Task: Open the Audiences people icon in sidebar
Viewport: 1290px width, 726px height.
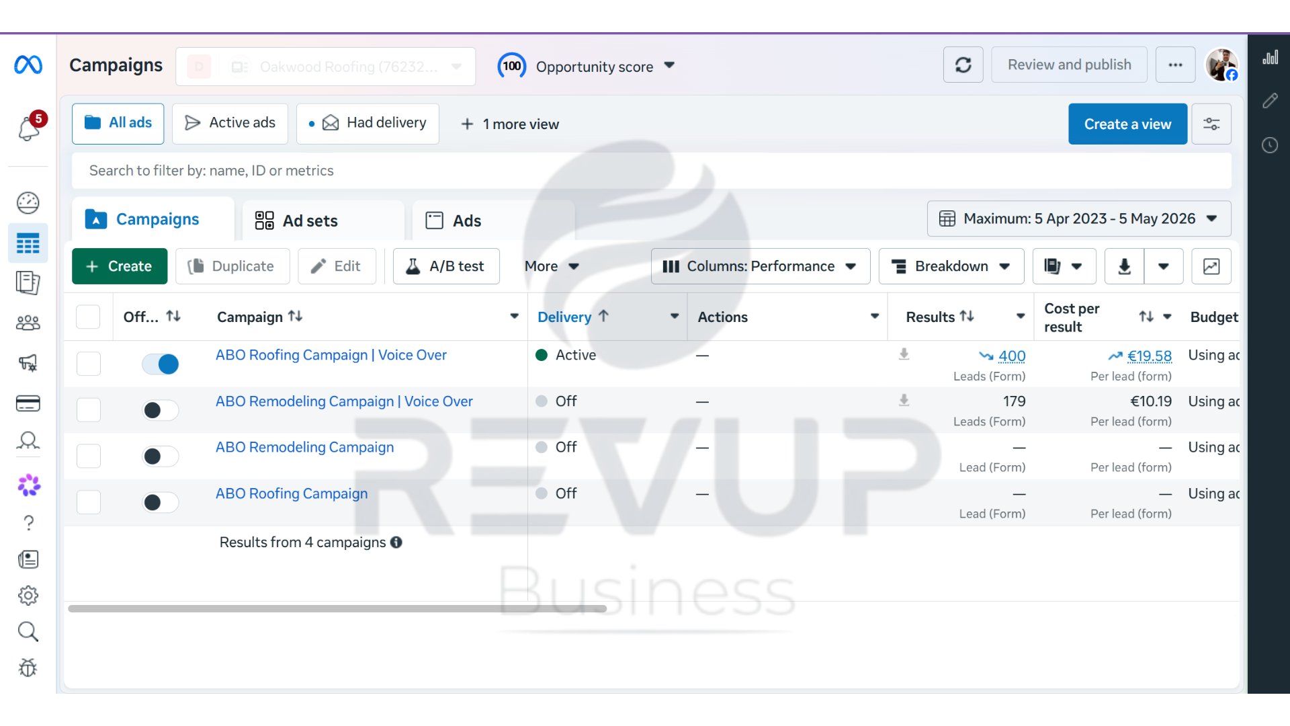Action: pyautogui.click(x=28, y=323)
